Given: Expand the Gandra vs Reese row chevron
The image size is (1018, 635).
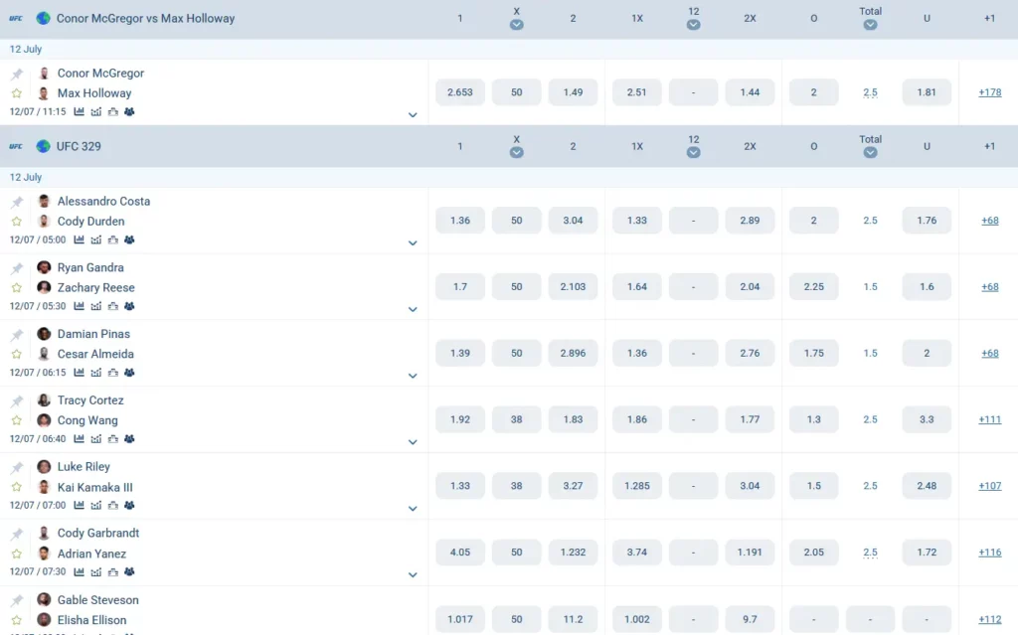Looking at the screenshot, I should tap(413, 309).
